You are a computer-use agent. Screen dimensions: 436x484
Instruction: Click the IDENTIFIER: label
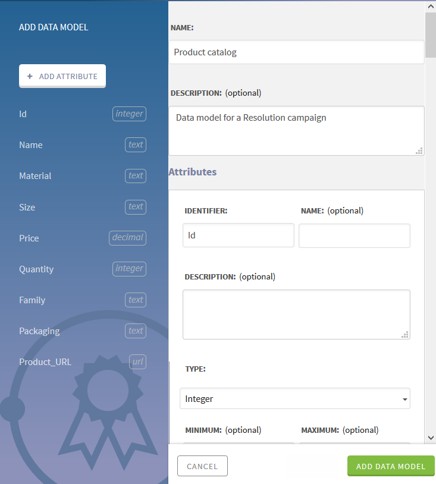(x=206, y=211)
